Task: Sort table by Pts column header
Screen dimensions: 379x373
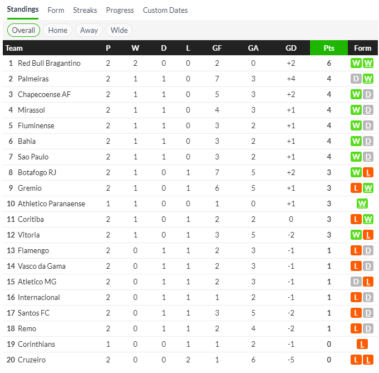Action: pyautogui.click(x=329, y=48)
